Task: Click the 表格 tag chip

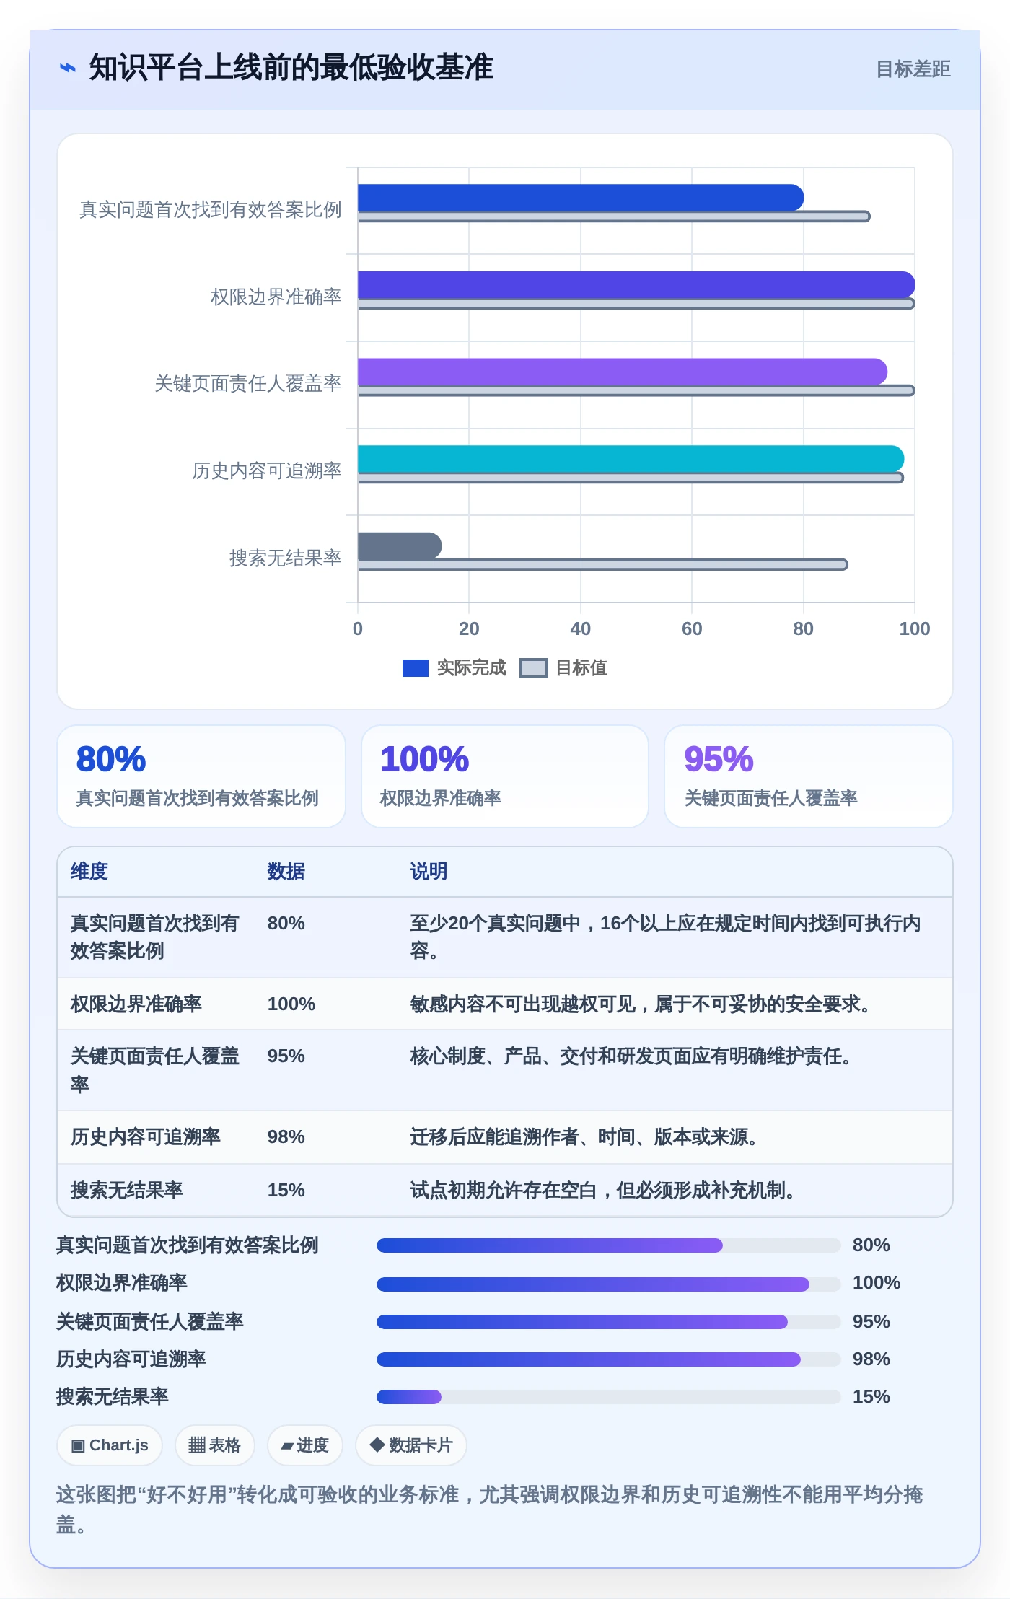Action: (214, 1445)
